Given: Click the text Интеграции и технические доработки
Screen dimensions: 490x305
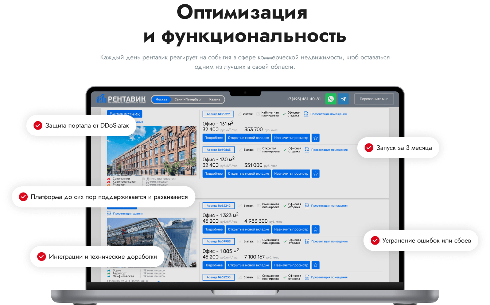Looking at the screenshot, I should (103, 257).
